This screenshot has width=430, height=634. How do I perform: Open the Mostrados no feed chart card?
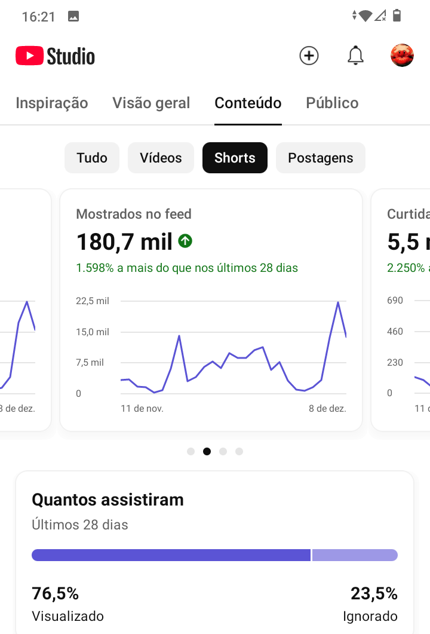point(211,310)
